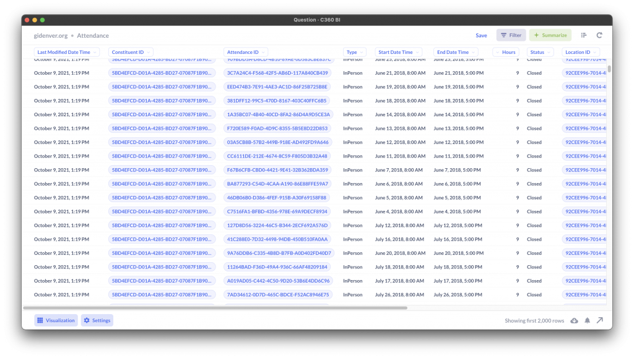Open attendance ID 03A5CB8B-57B2-449B-918E-AD492FD9A646
The image size is (634, 358).
(278, 142)
